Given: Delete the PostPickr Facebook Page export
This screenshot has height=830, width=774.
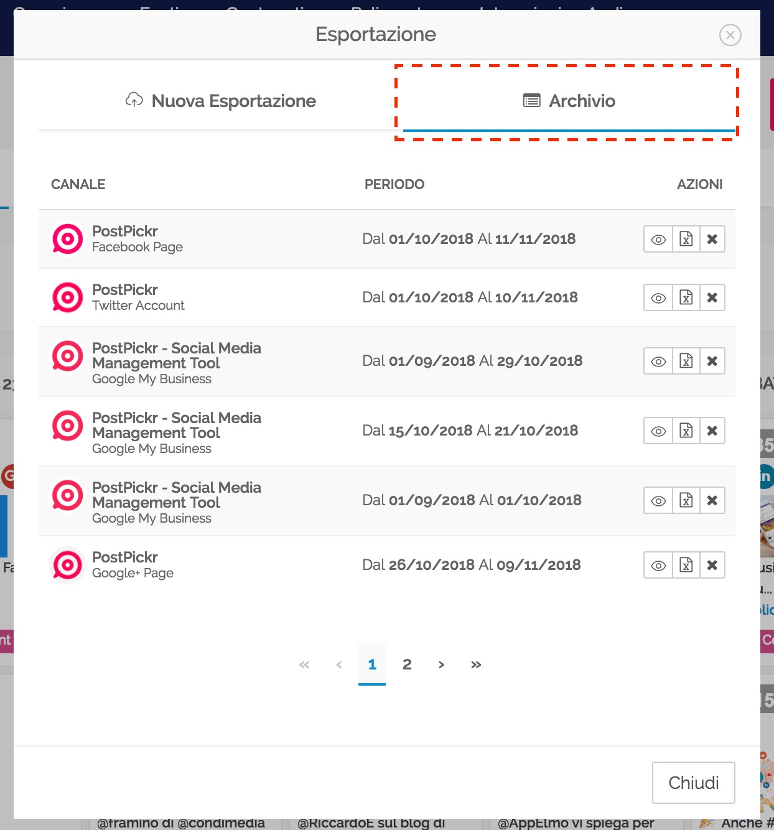Looking at the screenshot, I should click(712, 240).
